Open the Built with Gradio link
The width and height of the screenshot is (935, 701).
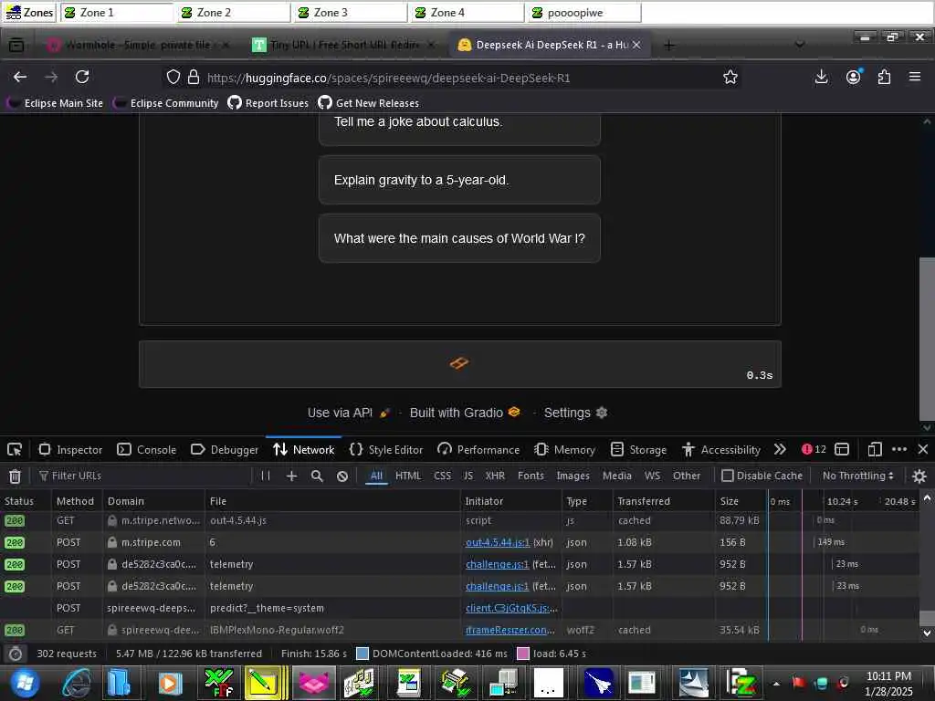(465, 413)
